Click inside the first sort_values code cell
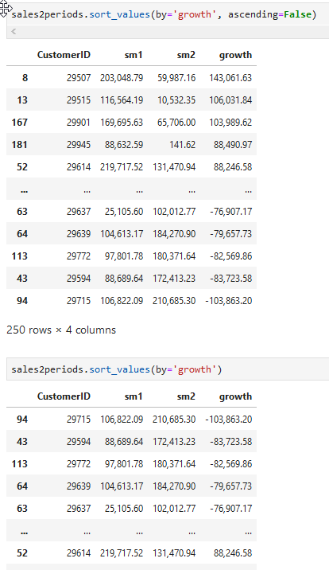Screen dimensions: 329x570 coord(168,14)
